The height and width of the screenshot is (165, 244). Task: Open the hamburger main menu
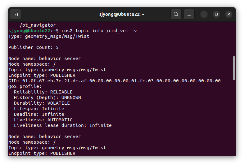(189, 14)
